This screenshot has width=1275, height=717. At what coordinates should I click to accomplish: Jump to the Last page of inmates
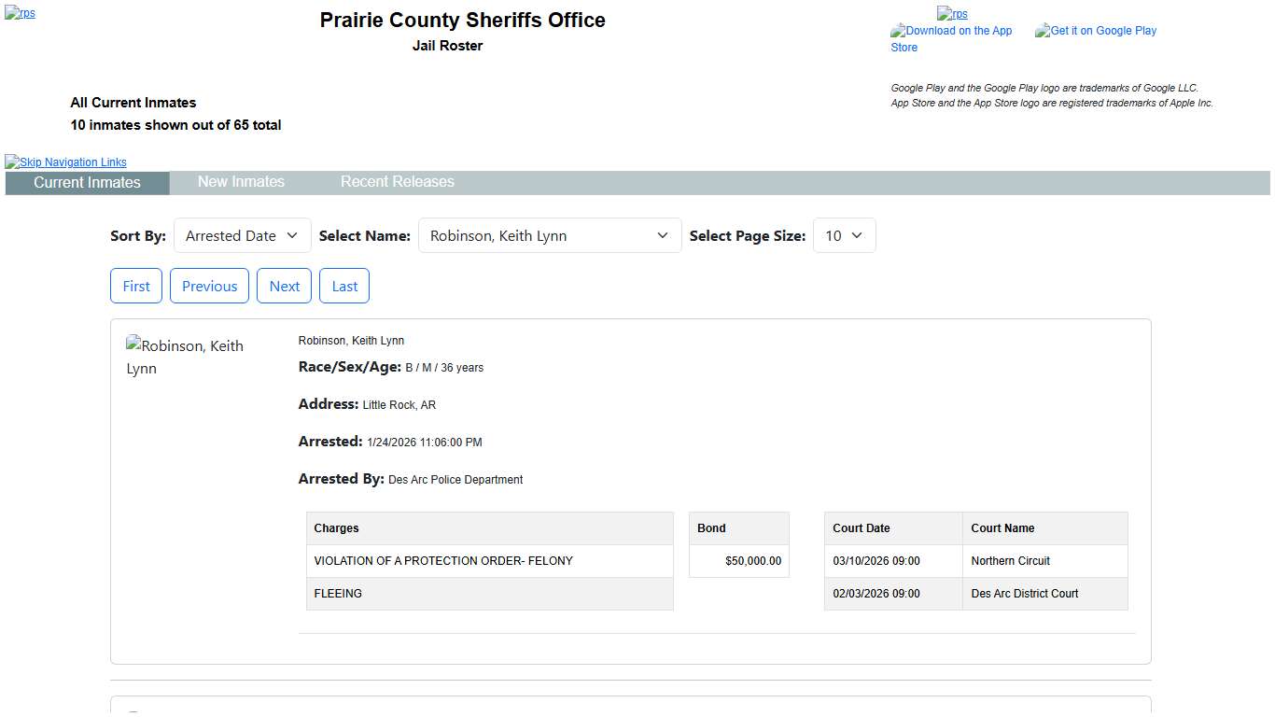pos(344,287)
